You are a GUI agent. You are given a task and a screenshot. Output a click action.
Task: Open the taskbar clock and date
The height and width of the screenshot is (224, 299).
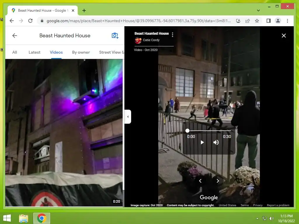coord(286,218)
